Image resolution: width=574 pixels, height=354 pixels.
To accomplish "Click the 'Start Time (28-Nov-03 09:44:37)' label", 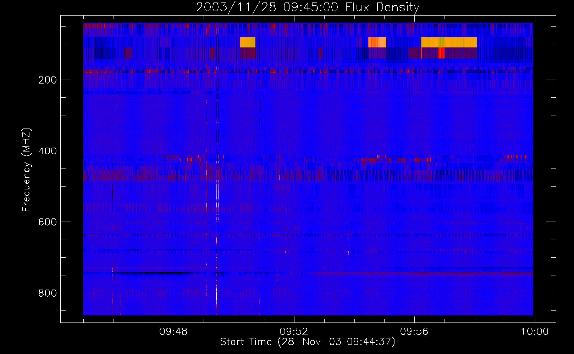I will click(308, 342).
